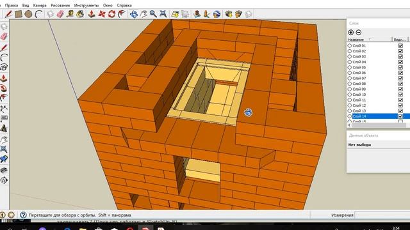Select the Tape Measure tool
The width and height of the screenshot is (410, 230).
coord(70,14)
